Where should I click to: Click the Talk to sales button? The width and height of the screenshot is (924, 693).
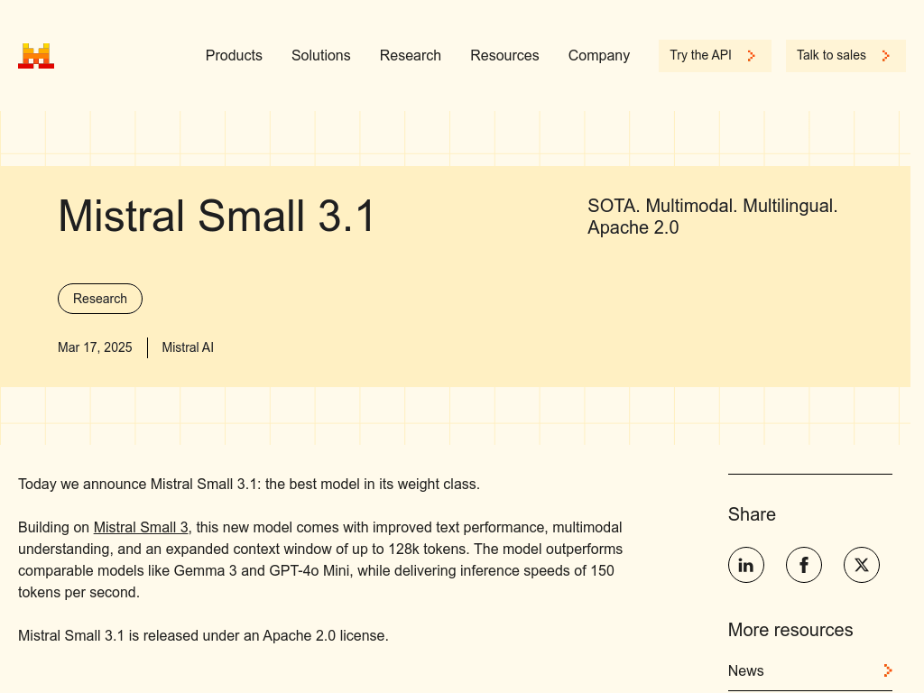coord(845,56)
